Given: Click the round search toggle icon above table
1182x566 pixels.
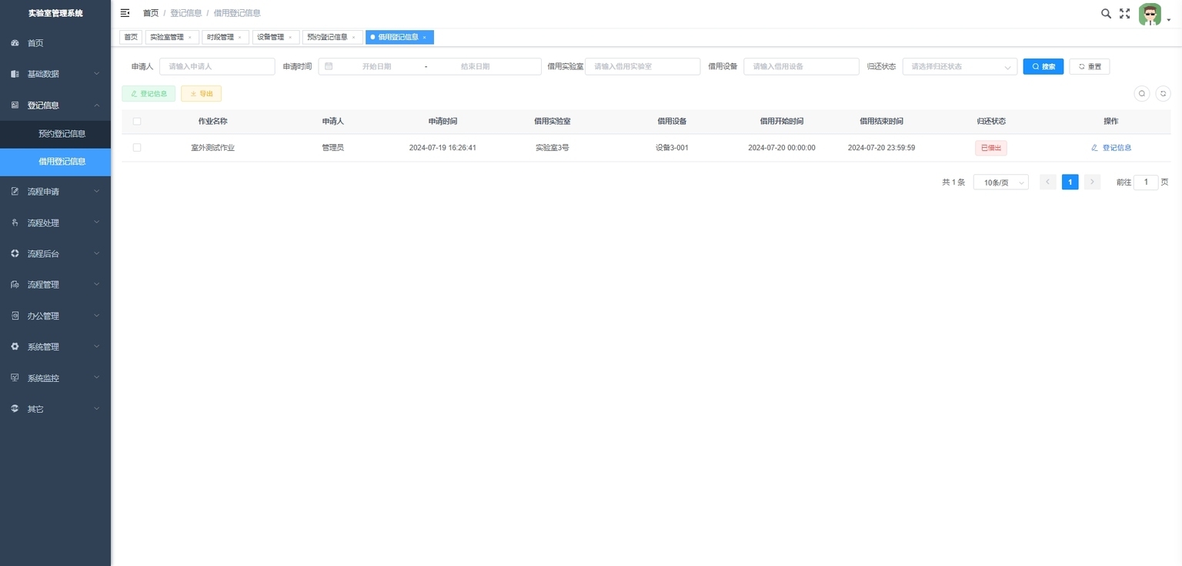Looking at the screenshot, I should (1142, 93).
